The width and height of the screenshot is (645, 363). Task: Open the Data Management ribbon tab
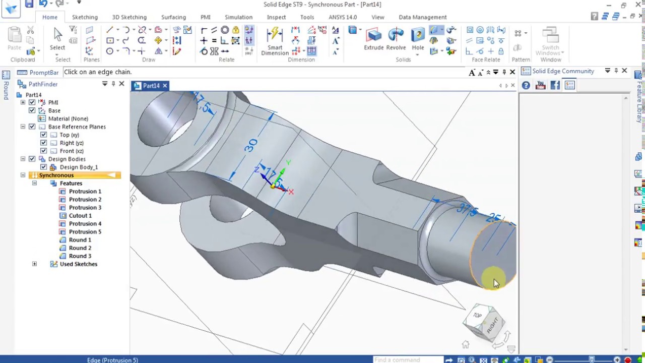coord(422,17)
